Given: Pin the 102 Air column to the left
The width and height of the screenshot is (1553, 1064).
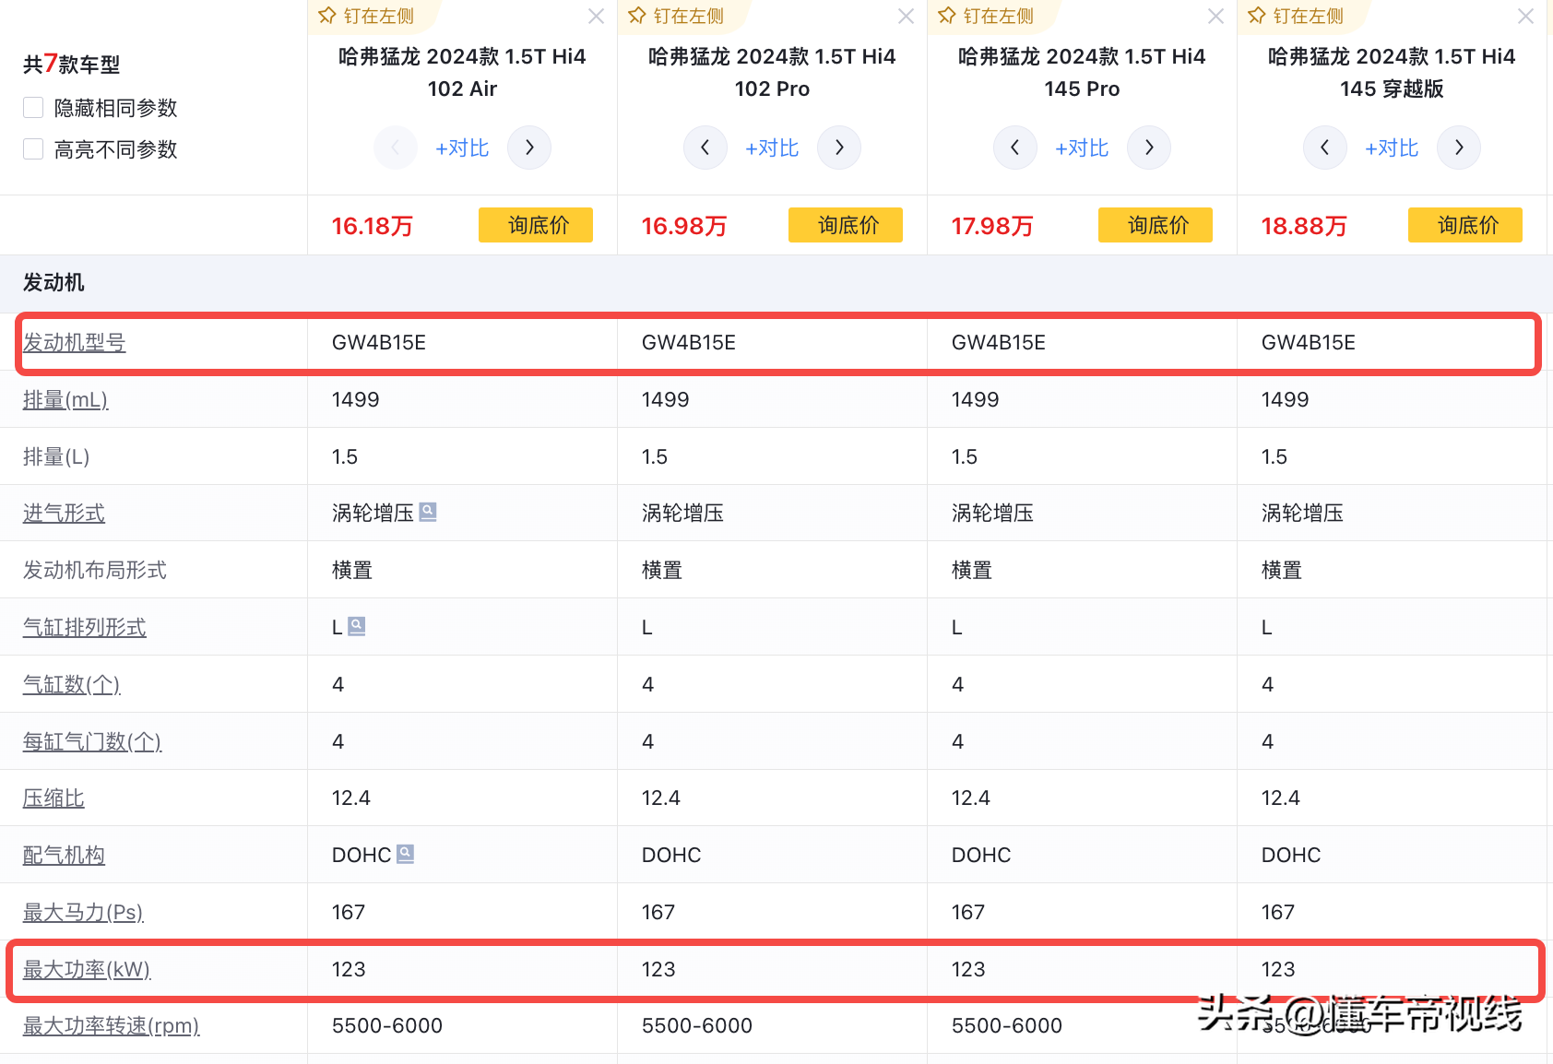Looking at the screenshot, I should tap(366, 16).
